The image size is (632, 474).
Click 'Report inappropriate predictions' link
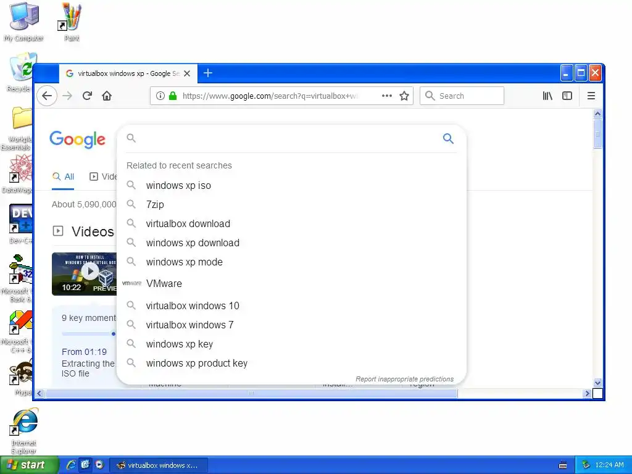[404, 379]
